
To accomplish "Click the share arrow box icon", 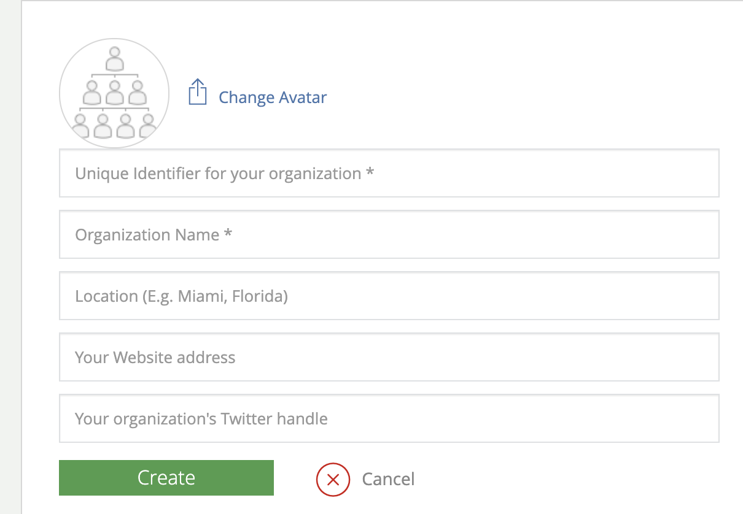I will coord(197,92).
